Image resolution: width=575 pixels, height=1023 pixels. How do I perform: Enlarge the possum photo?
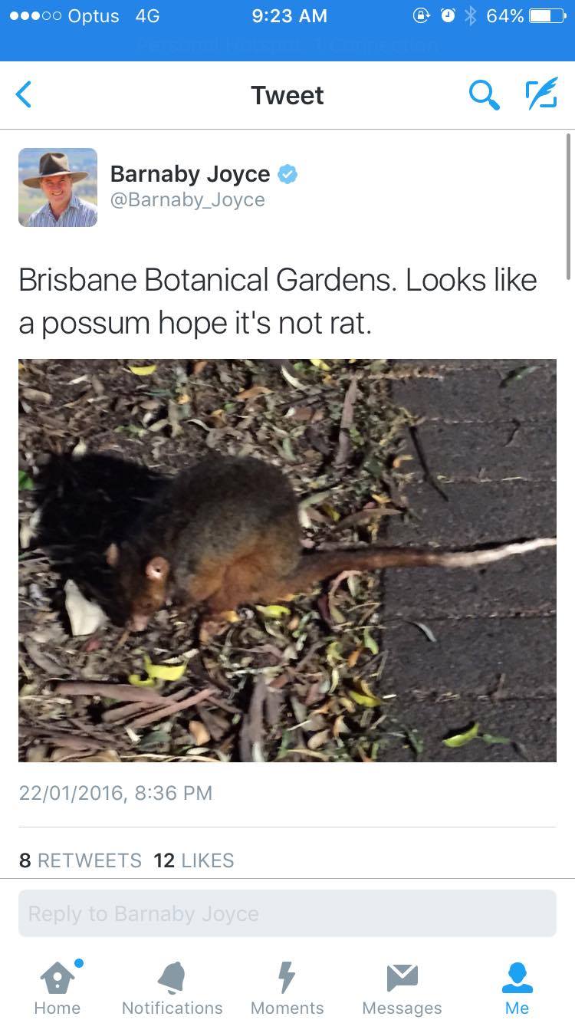tap(287, 560)
